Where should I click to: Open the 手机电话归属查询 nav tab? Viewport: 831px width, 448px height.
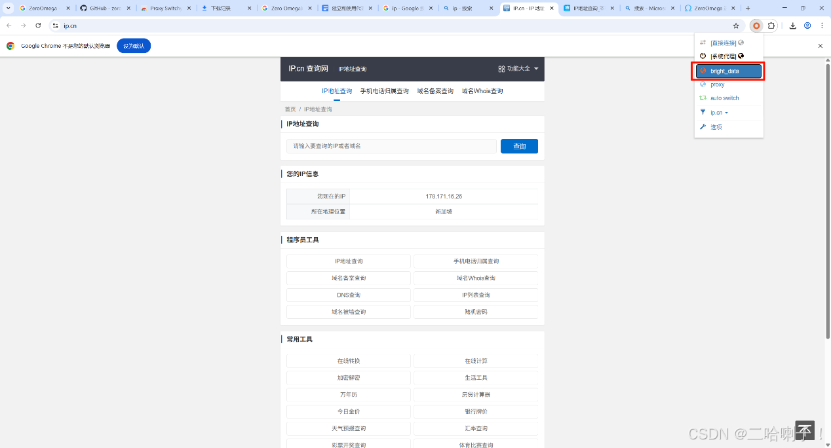384,91
